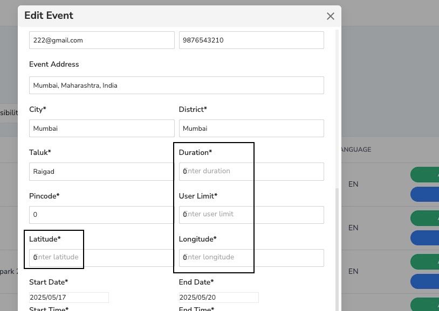Focus the Event Address input field

pyautogui.click(x=176, y=86)
